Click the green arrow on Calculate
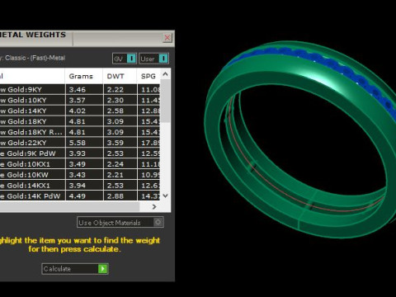The width and height of the screenshot is (396, 297). click(x=103, y=269)
